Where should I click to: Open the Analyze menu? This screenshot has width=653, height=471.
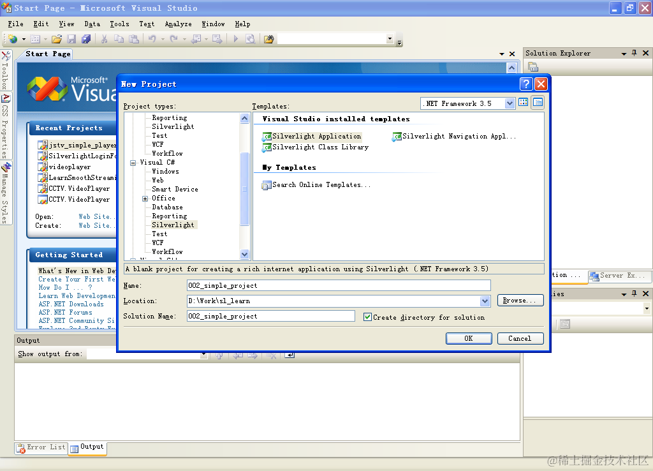178,24
